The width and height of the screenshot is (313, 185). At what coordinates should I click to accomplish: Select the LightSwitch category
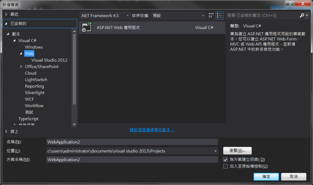click(36, 79)
